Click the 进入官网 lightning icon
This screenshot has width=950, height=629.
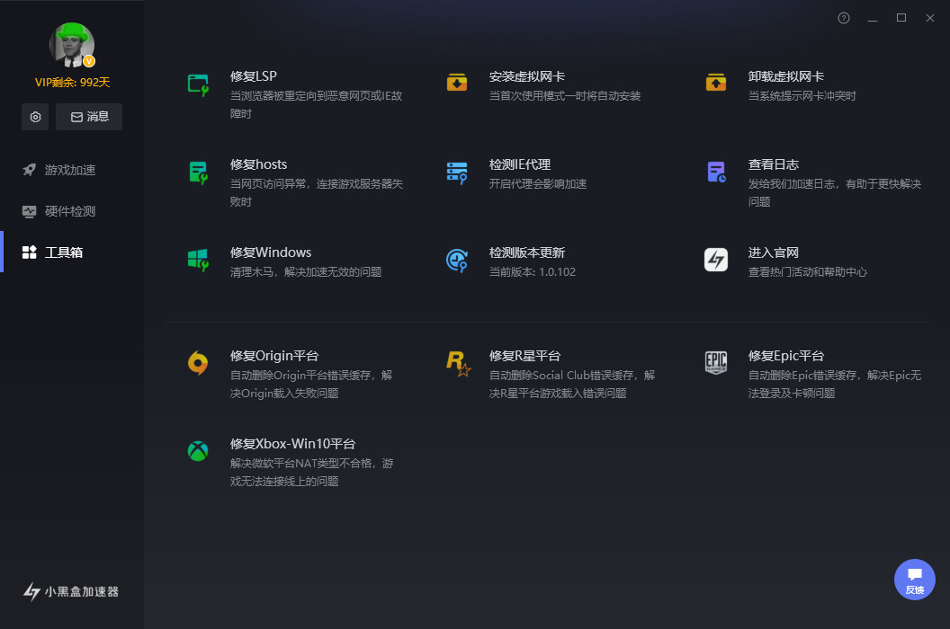[x=715, y=260]
